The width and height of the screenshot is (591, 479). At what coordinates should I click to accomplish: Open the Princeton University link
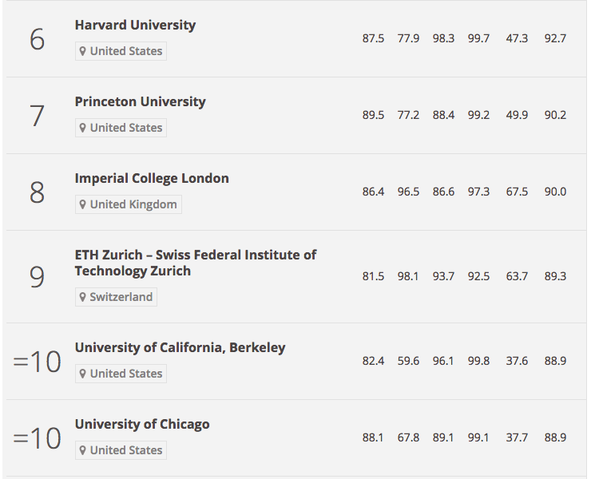click(x=141, y=101)
